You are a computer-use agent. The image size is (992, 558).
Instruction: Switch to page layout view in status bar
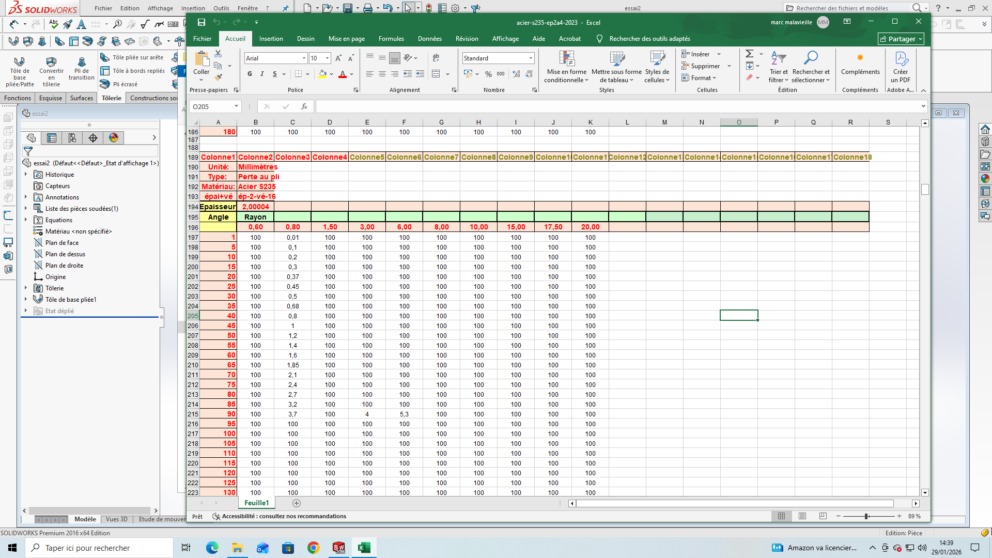(x=802, y=516)
